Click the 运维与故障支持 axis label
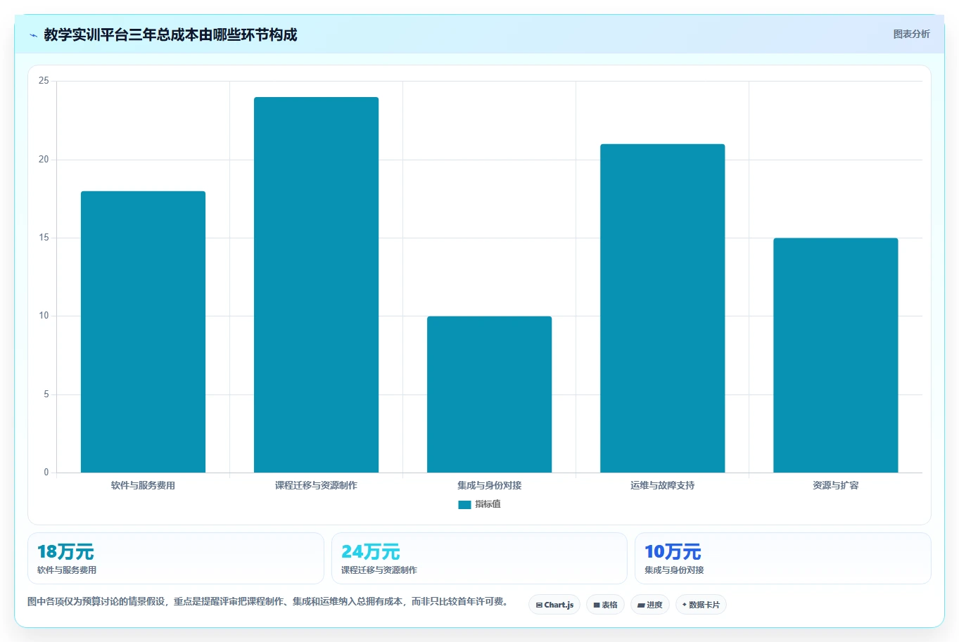Screen dimensions: 959x642 point(662,485)
